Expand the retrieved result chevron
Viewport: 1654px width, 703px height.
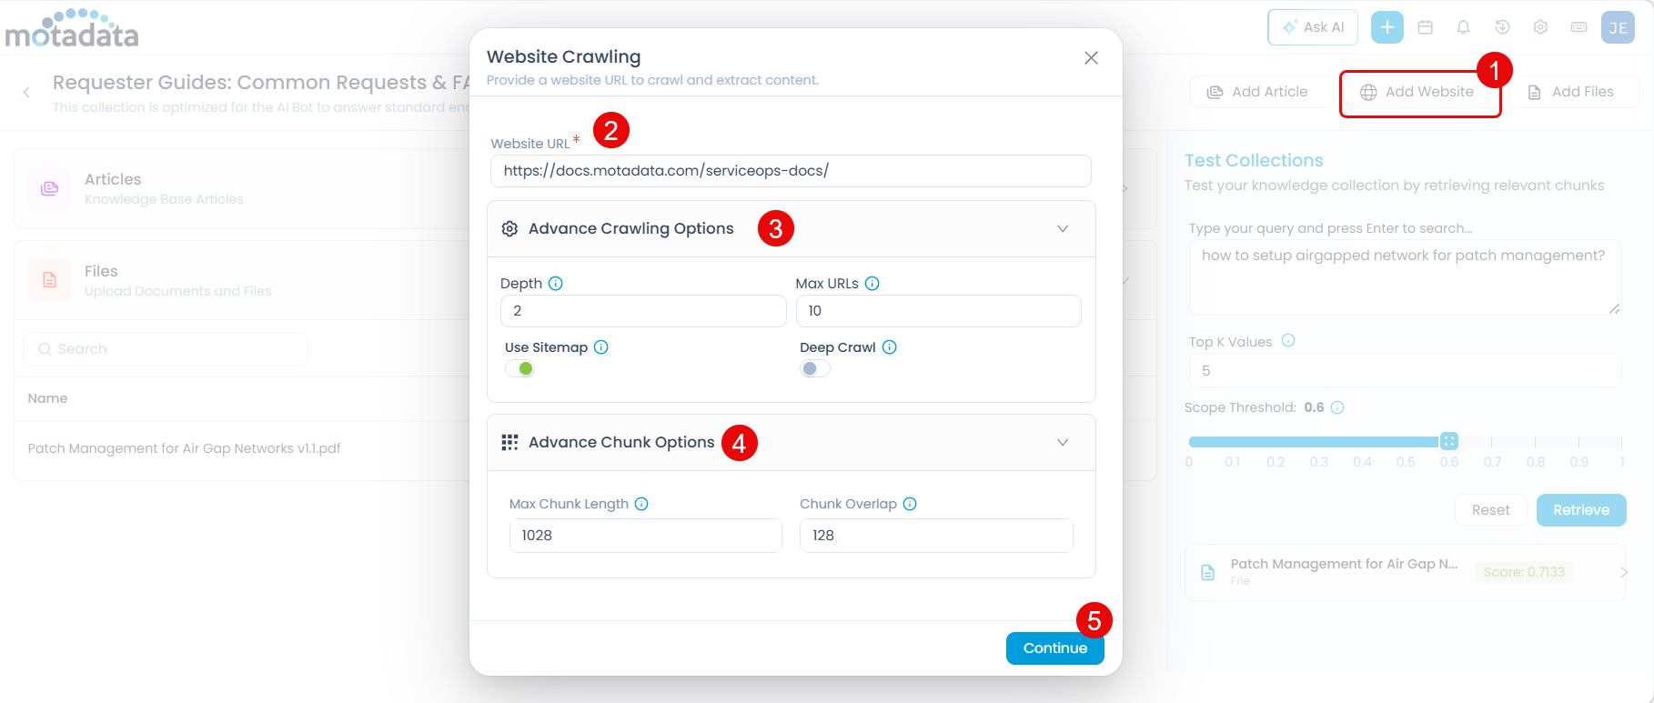tap(1623, 572)
